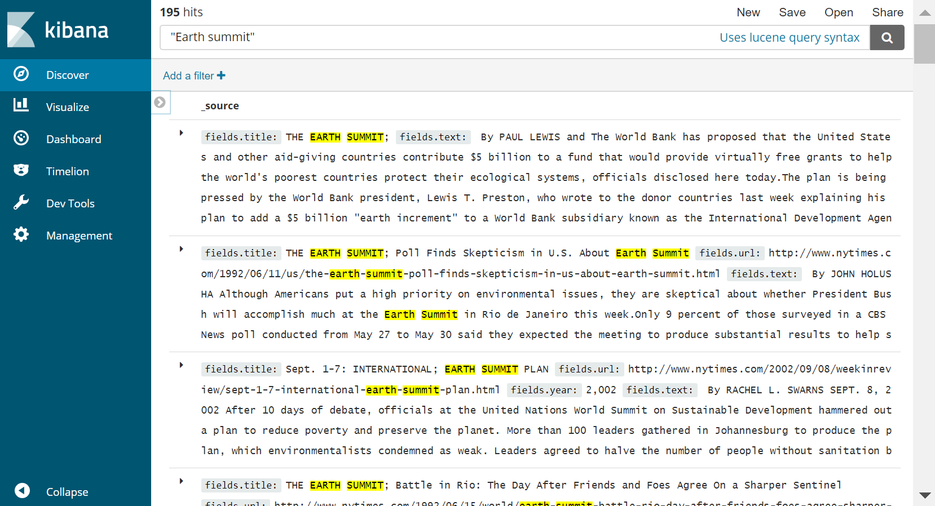Go to Visualize section
935x506 pixels.
(x=68, y=107)
